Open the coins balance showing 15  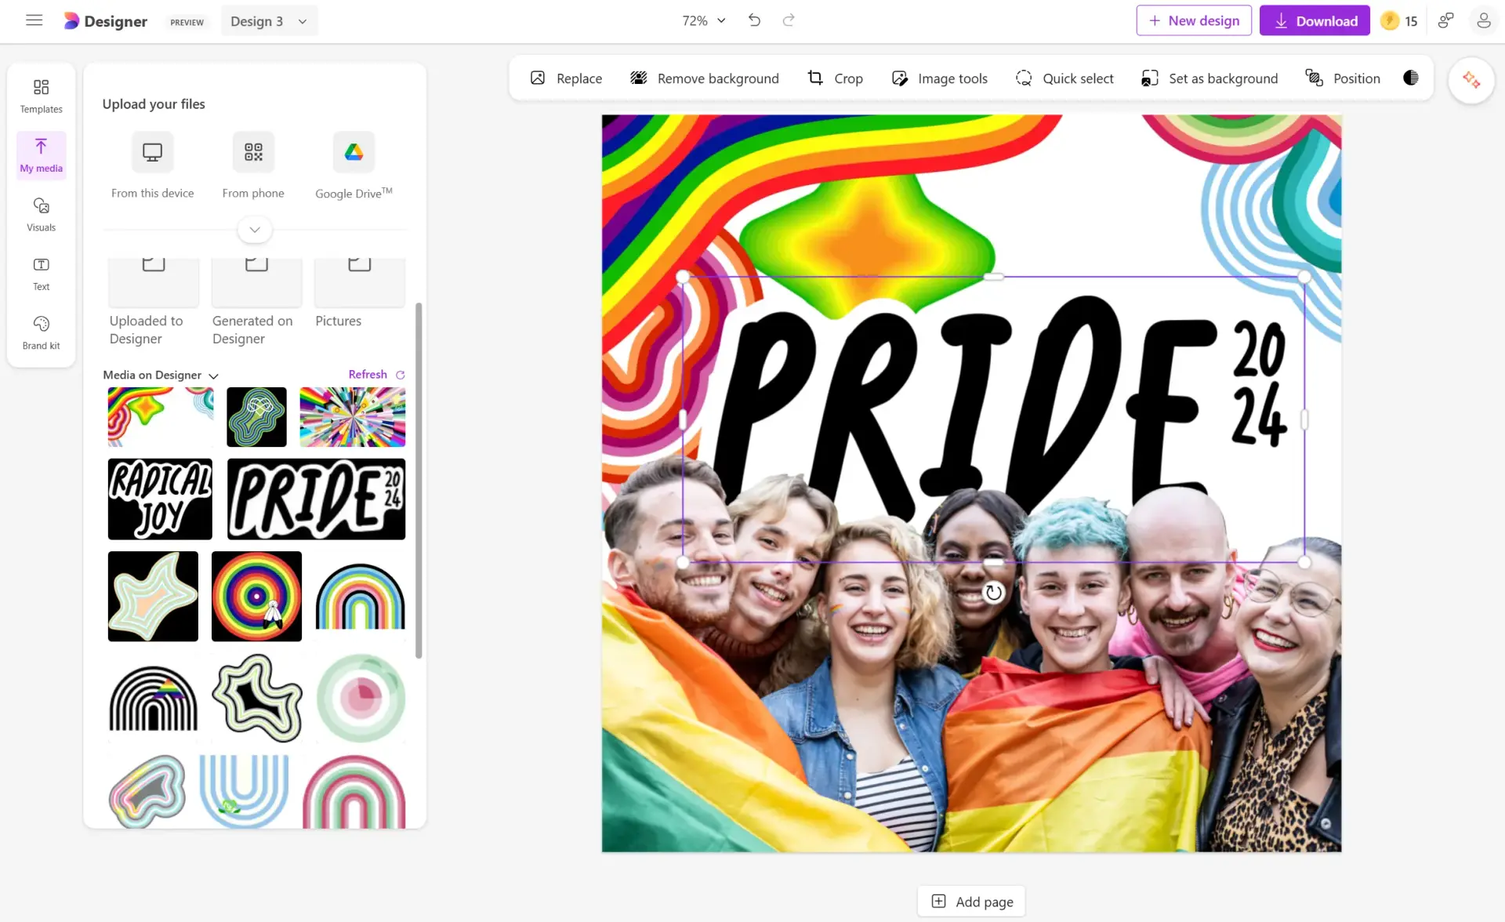(x=1399, y=21)
